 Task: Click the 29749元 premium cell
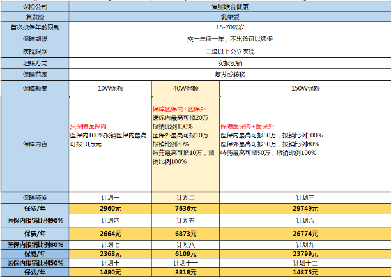(305, 209)
